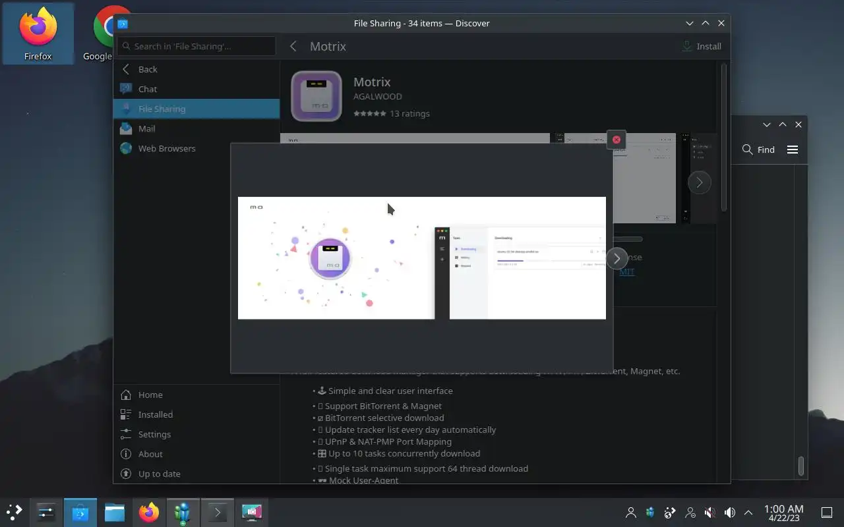Go back using the header arrow beside Motrix
The height and width of the screenshot is (527, 844).
coord(293,46)
